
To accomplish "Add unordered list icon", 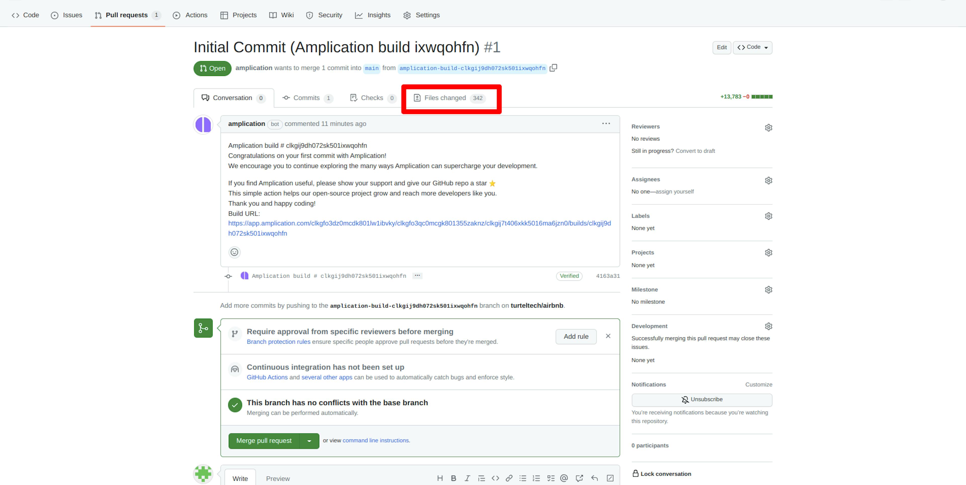I will point(523,478).
